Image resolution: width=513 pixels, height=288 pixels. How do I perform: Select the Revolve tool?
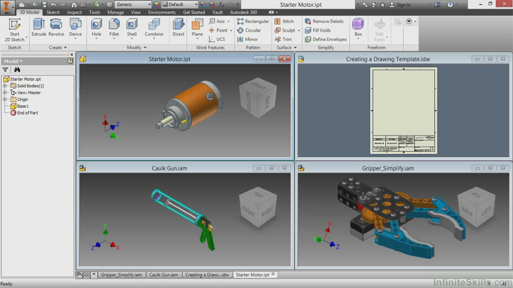pos(56,27)
